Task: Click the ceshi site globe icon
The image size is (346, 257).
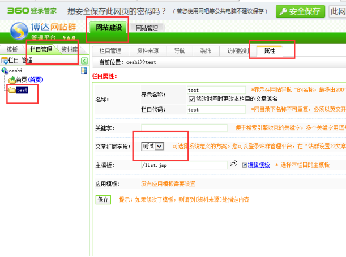Action: pos(5,70)
